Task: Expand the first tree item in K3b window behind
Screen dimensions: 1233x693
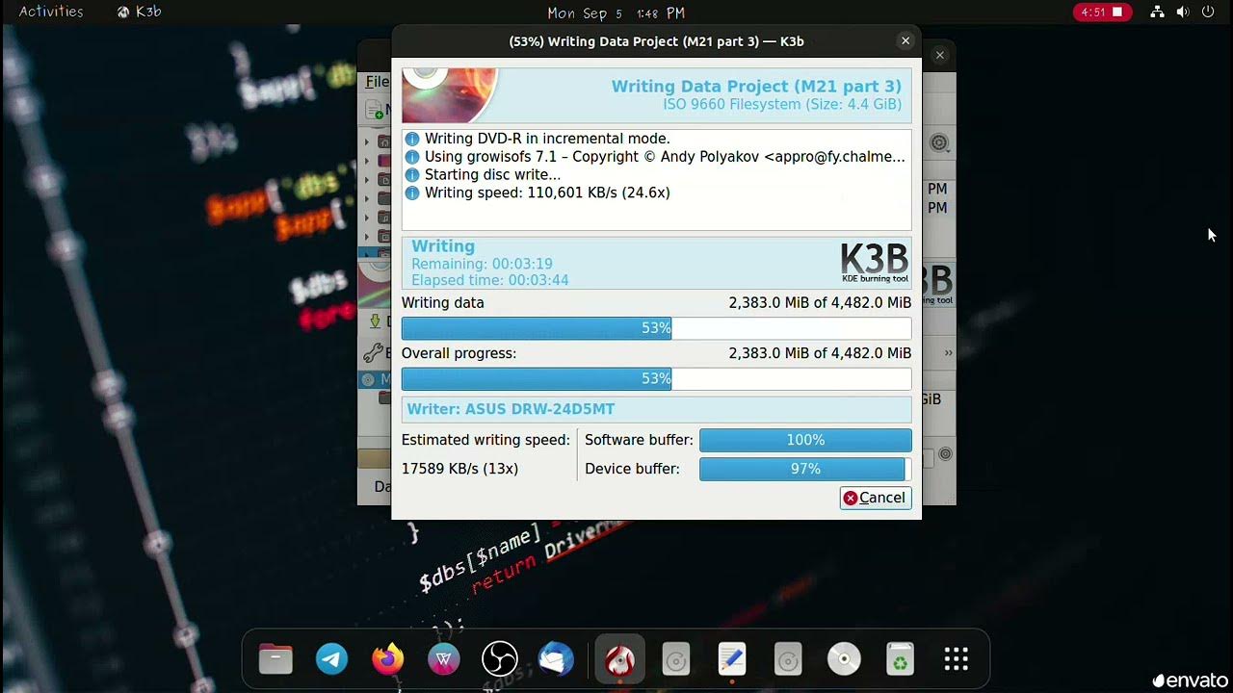Action: point(367,141)
